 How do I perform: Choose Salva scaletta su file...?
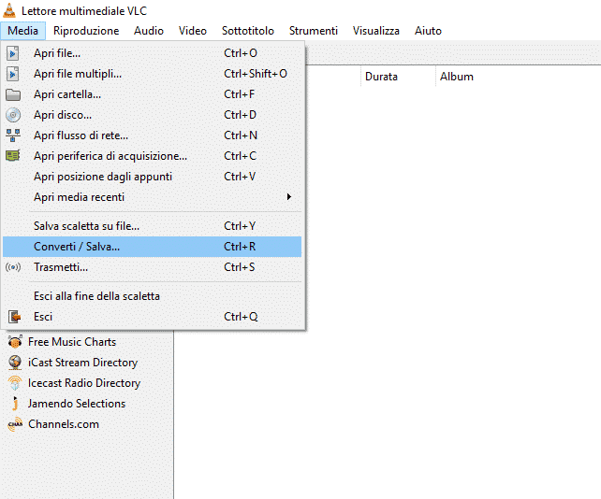point(153,226)
